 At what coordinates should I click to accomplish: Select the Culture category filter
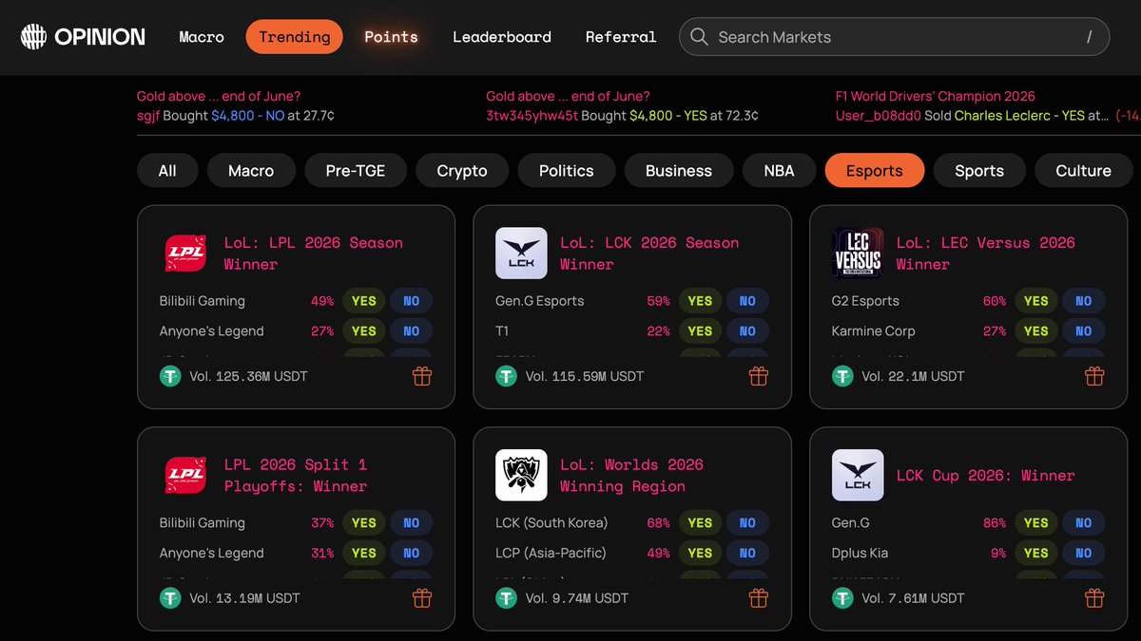(x=1083, y=171)
